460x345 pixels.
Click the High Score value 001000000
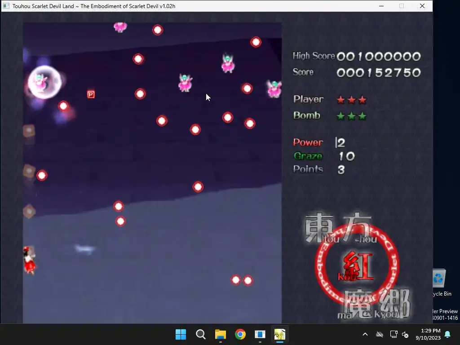pos(379,56)
